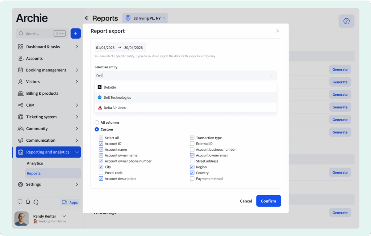Click the Confirm button
The height and width of the screenshot is (236, 371).
click(268, 201)
